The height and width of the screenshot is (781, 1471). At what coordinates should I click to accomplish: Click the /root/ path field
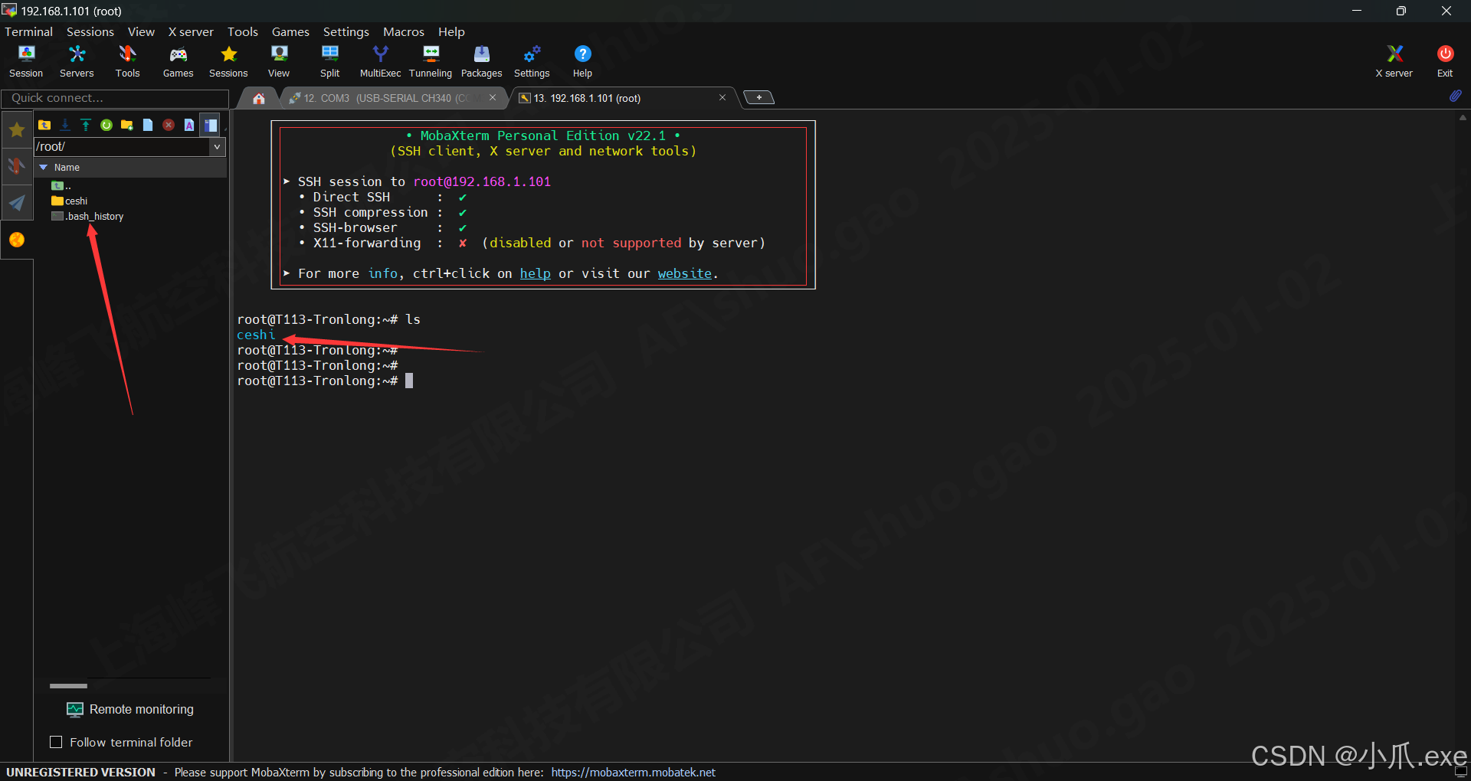(x=122, y=147)
